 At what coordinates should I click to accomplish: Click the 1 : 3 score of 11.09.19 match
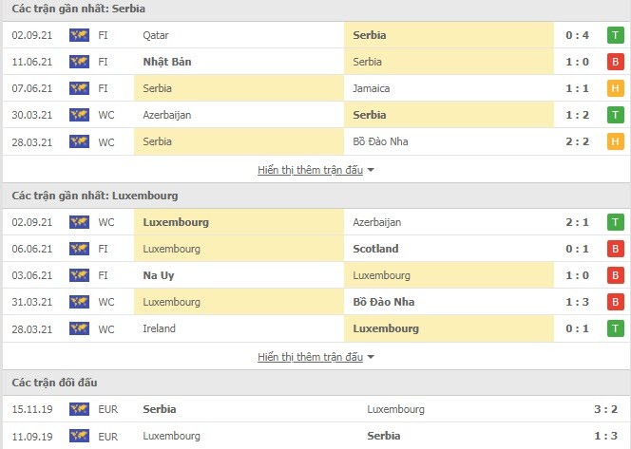pyautogui.click(x=605, y=436)
